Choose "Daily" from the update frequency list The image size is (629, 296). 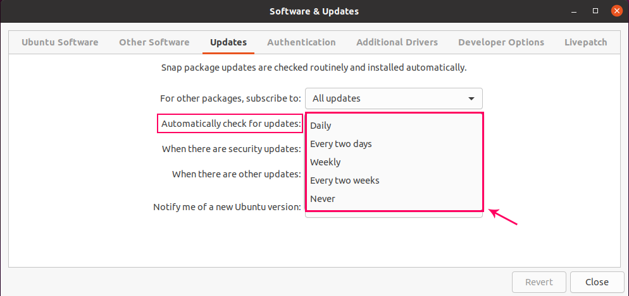click(x=321, y=126)
